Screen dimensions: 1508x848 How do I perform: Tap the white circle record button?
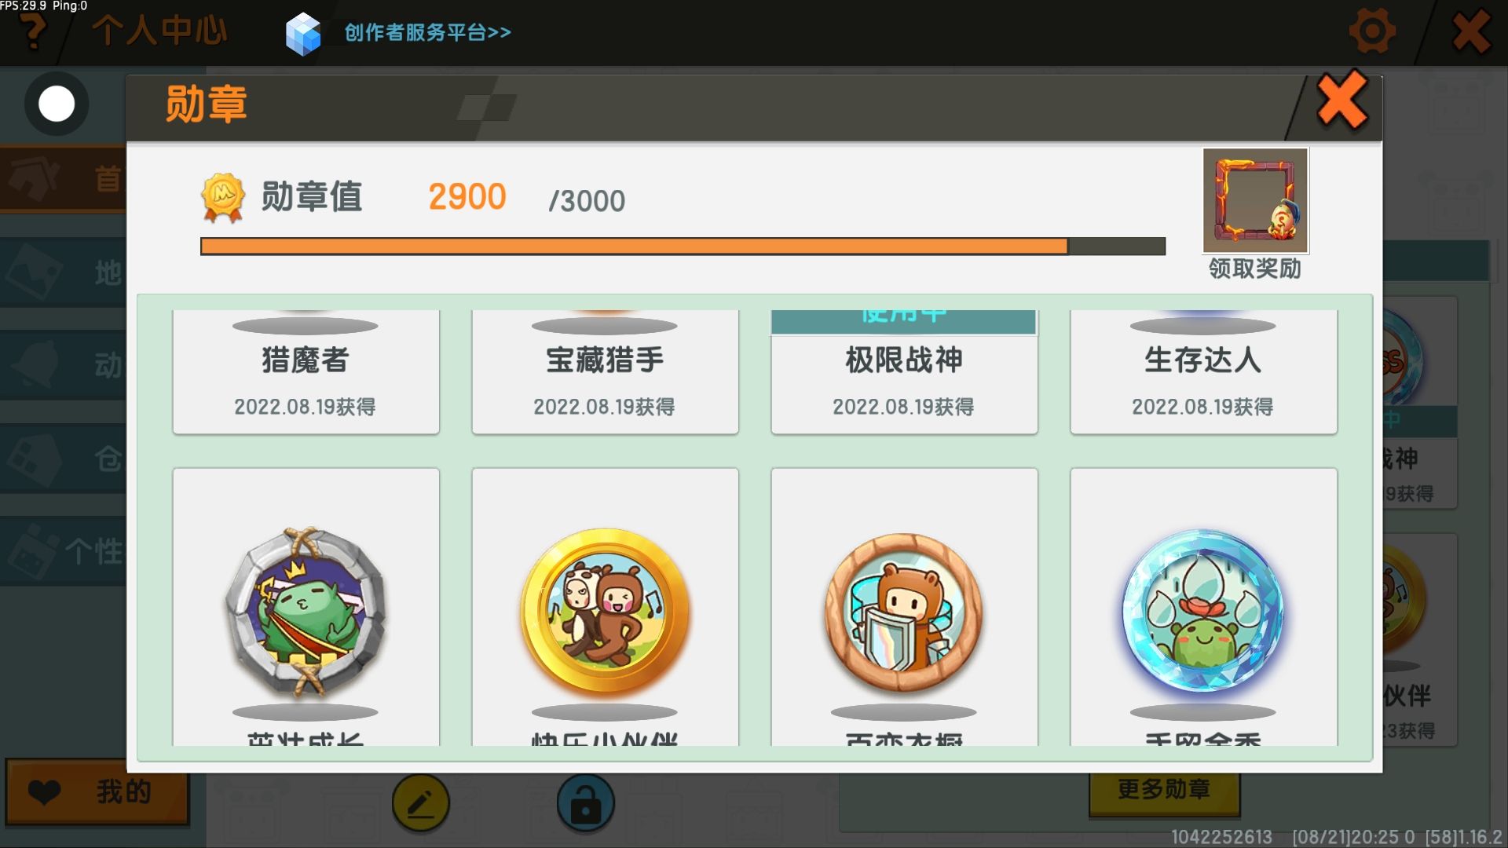click(57, 104)
